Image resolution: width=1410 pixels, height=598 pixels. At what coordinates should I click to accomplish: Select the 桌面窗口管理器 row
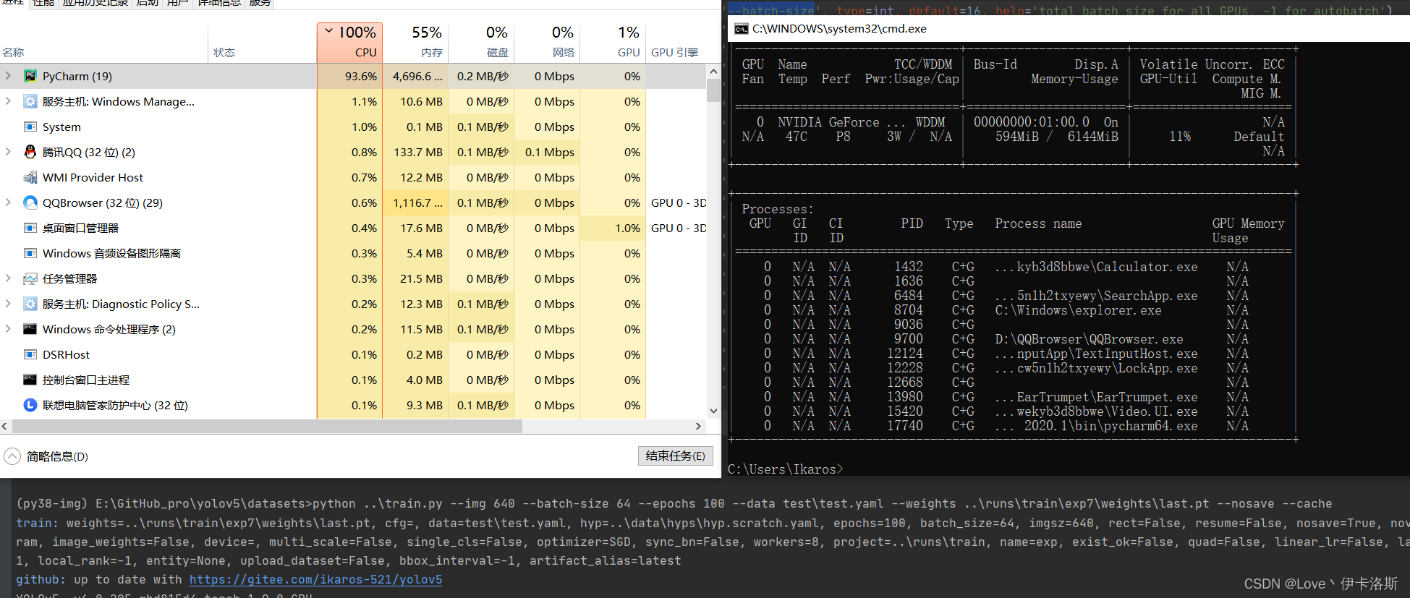(353, 228)
